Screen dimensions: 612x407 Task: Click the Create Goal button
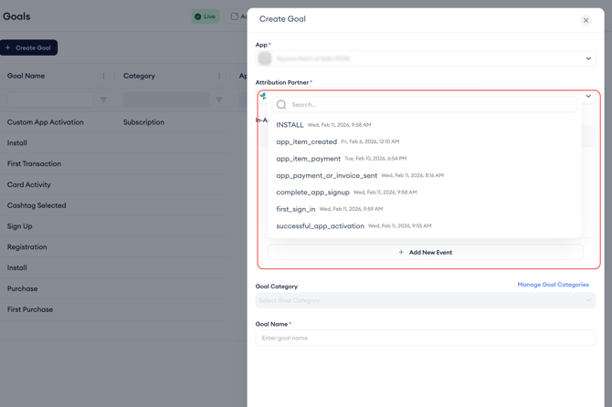point(29,47)
